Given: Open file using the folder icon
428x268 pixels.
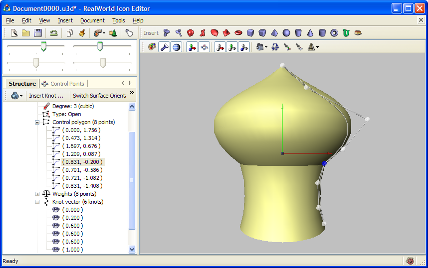Looking at the screenshot, I should (x=26, y=33).
